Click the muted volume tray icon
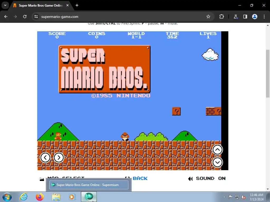 (243, 197)
